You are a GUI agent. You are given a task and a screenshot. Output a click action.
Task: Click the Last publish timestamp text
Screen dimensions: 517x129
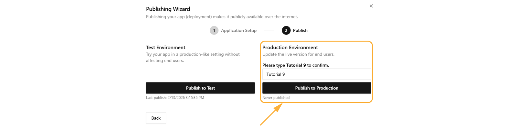[x=175, y=98]
